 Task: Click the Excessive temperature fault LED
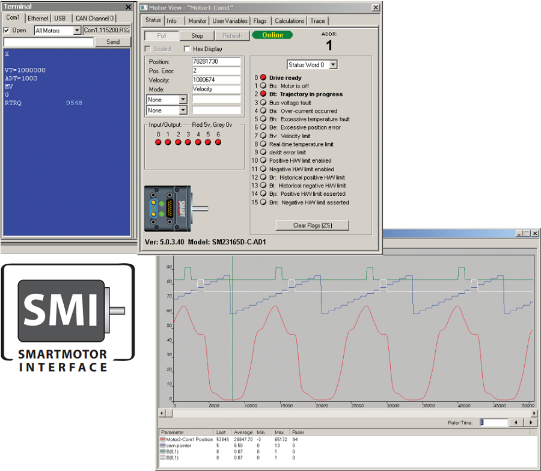[263, 119]
